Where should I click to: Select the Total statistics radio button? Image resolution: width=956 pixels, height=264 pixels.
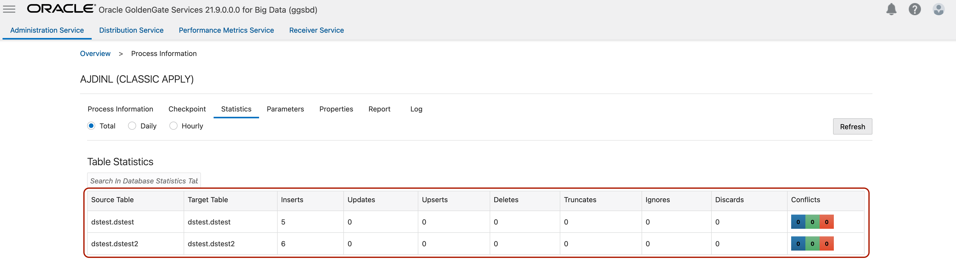pos(91,126)
